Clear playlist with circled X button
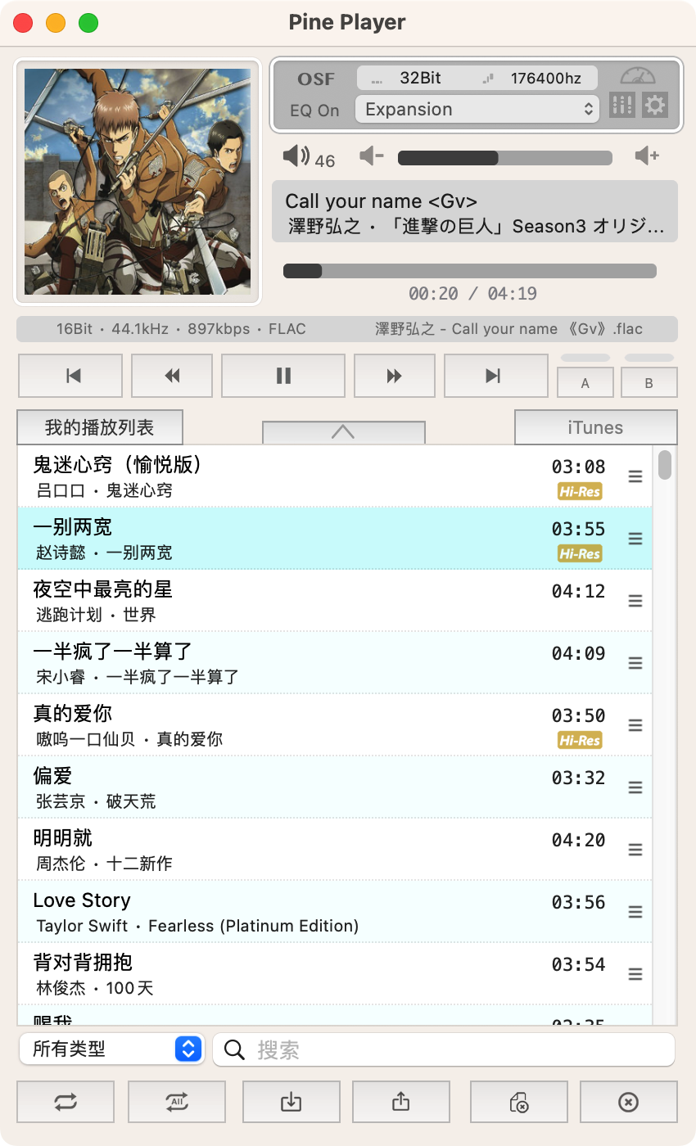This screenshot has height=1146, width=696. click(629, 1102)
